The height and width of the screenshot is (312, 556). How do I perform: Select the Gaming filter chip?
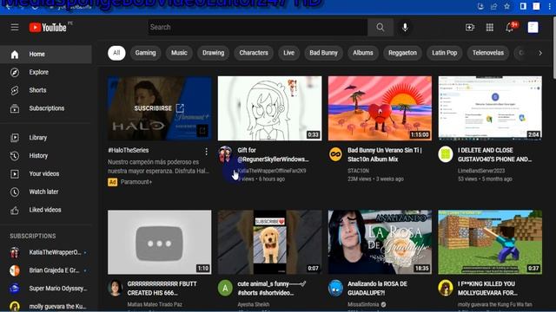(145, 53)
